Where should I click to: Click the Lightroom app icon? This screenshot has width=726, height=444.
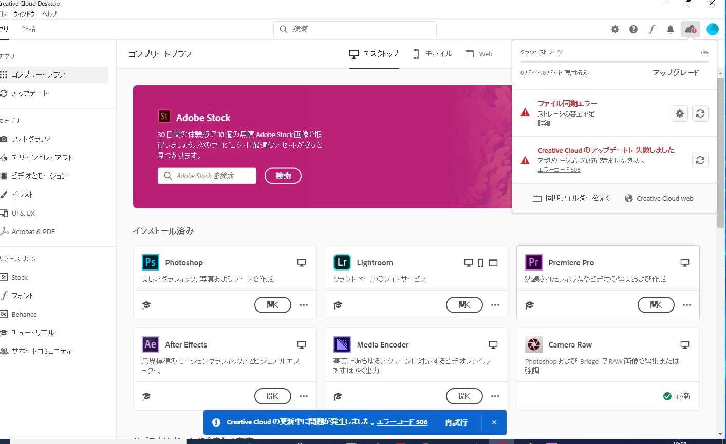342,262
